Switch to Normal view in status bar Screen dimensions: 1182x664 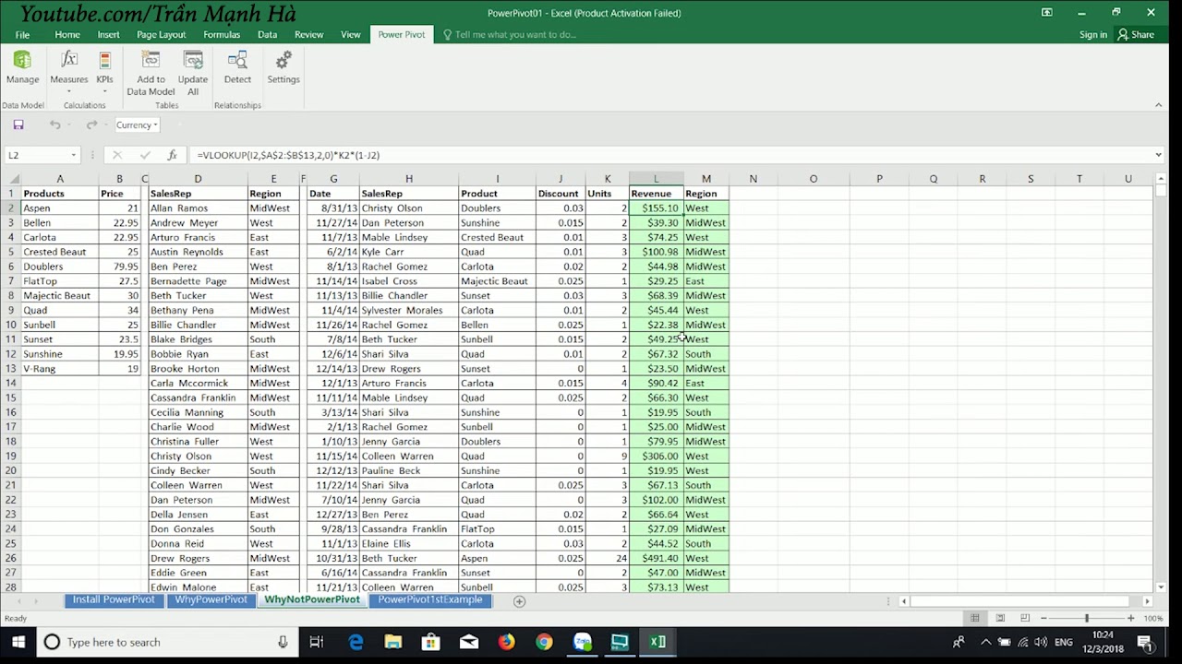974,618
